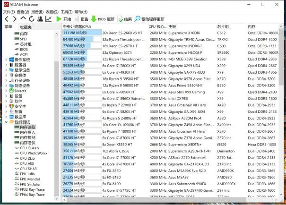This screenshot has height=205, width=286.
Task: Click 12x Ryzen 9 5900X HT row
Action: (x=170, y=85)
